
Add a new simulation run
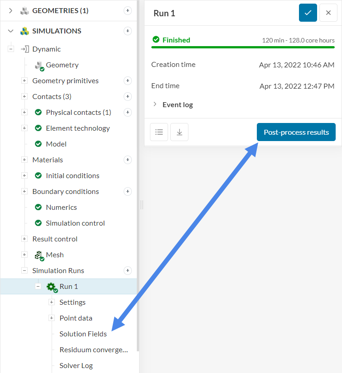128,271
